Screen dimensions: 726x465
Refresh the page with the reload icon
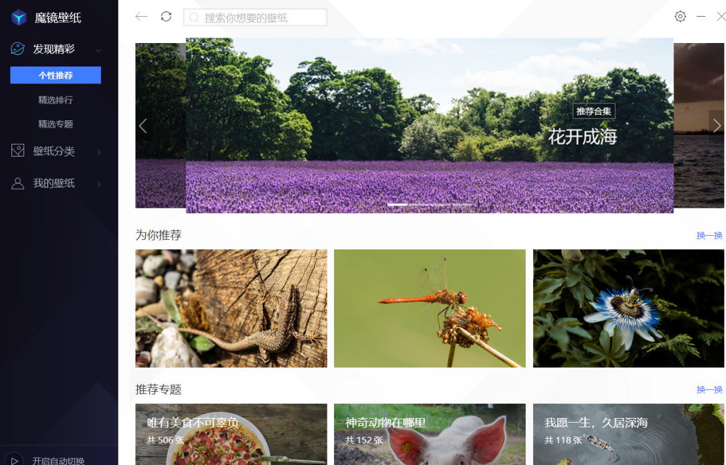pos(166,17)
